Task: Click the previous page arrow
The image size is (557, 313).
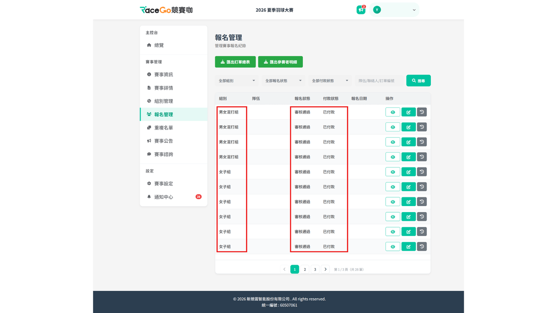Action: [285, 269]
